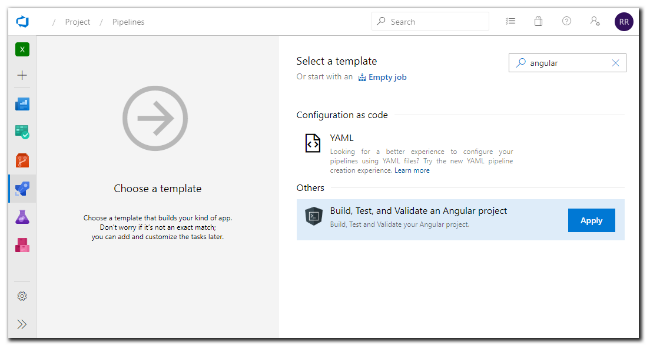The height and width of the screenshot is (349, 650).
Task: Open the Marketplace shopping bag icon
Action: 539,21
